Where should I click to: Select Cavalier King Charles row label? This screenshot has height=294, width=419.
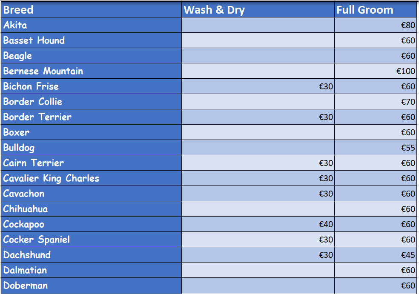tap(92, 178)
